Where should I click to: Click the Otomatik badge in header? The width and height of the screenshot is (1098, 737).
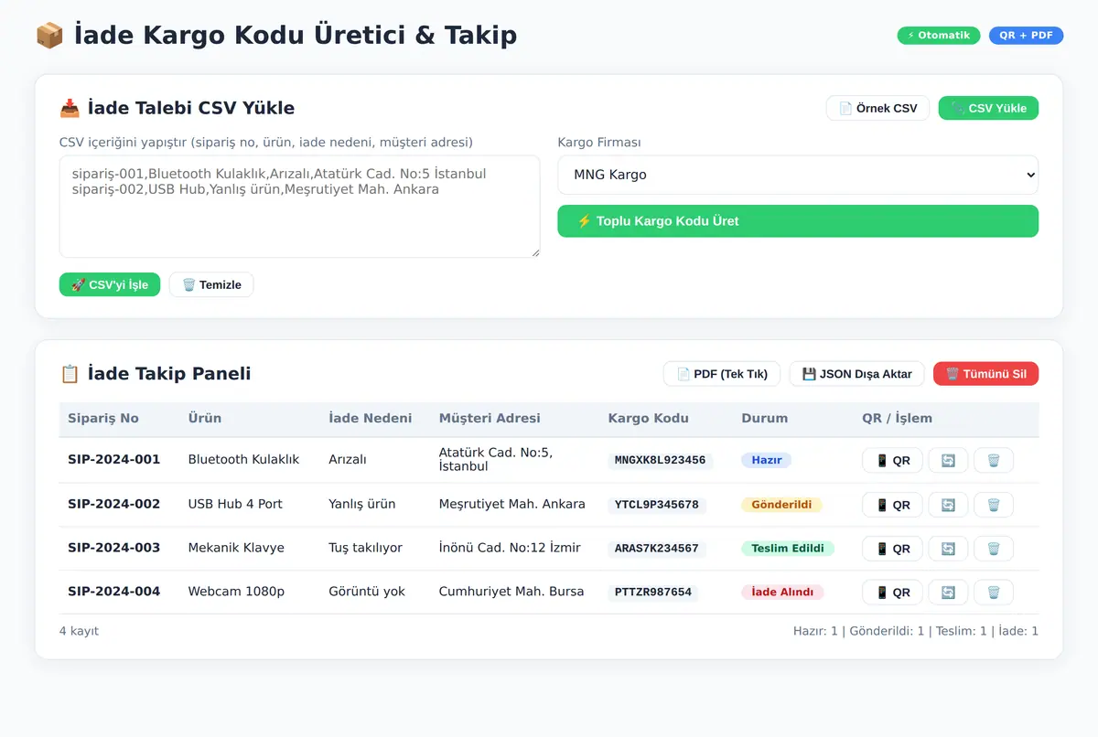coord(939,36)
